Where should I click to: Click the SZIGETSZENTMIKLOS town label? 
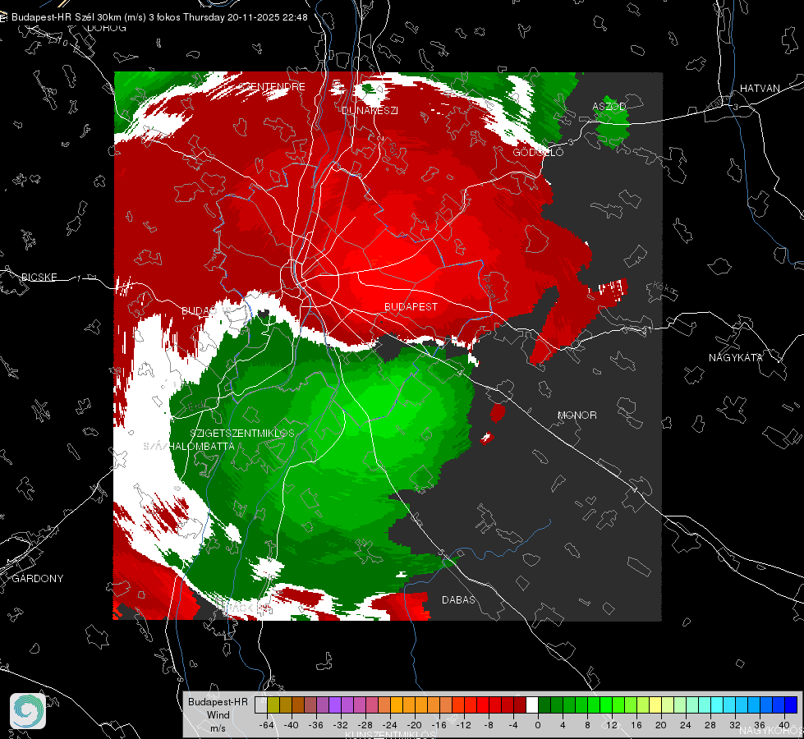pyautogui.click(x=242, y=433)
